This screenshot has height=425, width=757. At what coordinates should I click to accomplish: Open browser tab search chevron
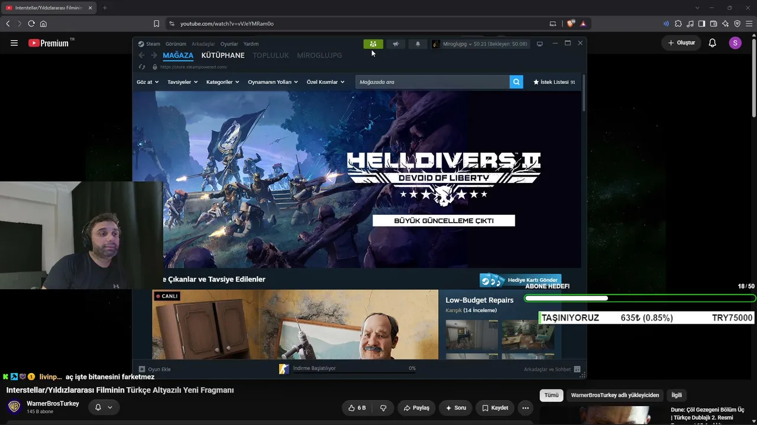tap(697, 8)
